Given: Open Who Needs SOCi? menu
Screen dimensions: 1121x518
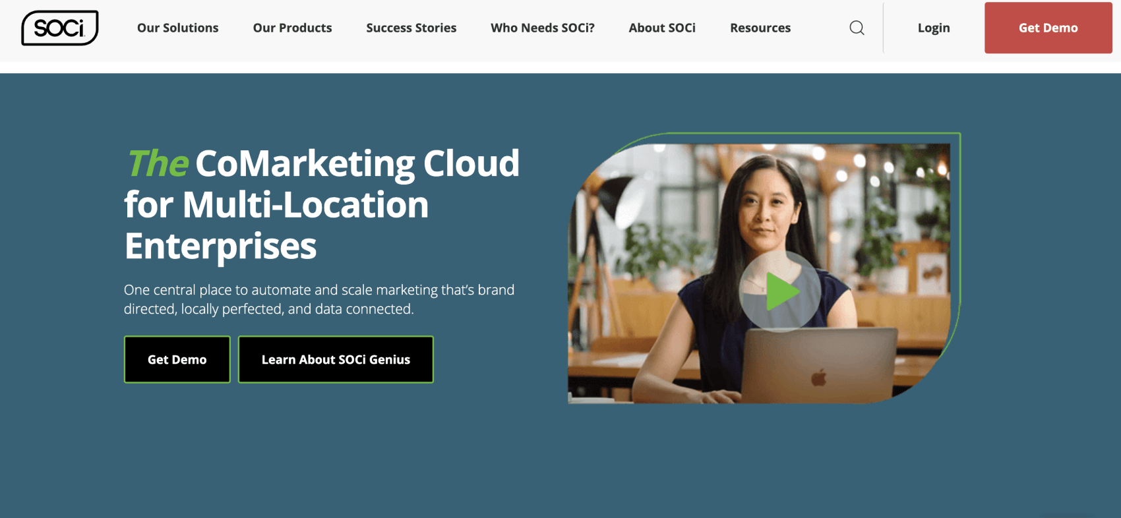Looking at the screenshot, I should coord(543,28).
